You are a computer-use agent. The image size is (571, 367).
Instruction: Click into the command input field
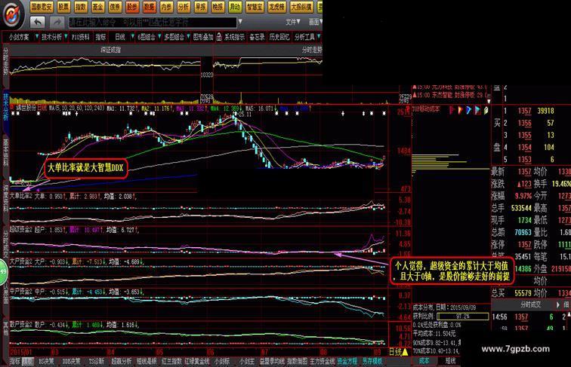coord(153,23)
